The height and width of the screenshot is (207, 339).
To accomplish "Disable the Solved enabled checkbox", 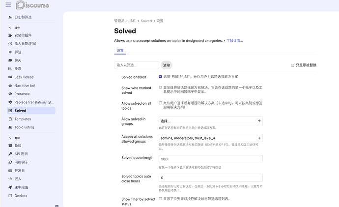I will click(161, 77).
